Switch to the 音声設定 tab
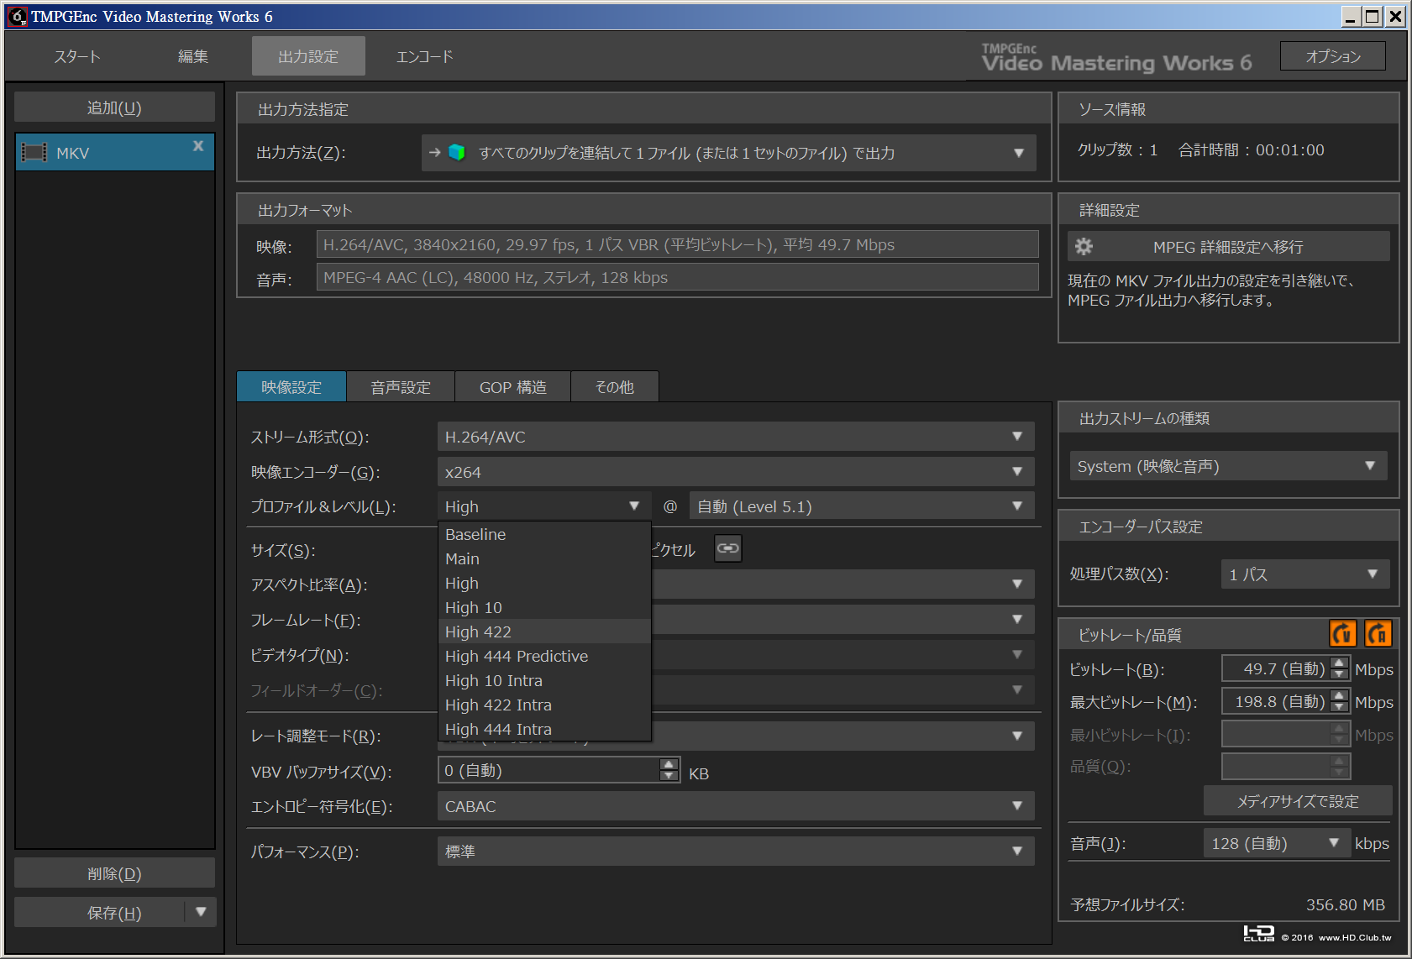Viewport: 1412px width, 959px height. click(400, 387)
